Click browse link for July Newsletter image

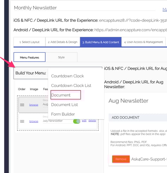click(x=34, y=121)
